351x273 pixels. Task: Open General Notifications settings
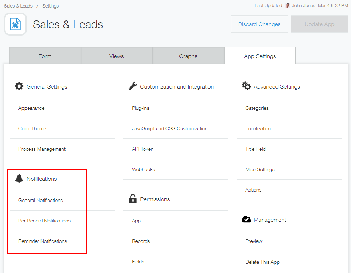point(40,200)
